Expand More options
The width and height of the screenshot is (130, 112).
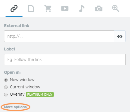click(x=15, y=107)
